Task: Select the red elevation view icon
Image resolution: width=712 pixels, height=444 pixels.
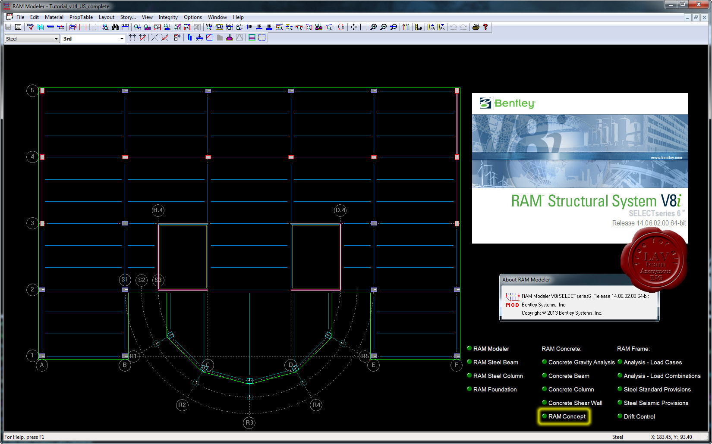Action: click(83, 27)
